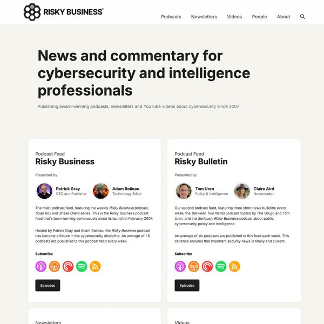Click the 'Newsletters' card heading at bottom
Image resolution: width=324 pixels, height=324 pixels.
point(48,322)
